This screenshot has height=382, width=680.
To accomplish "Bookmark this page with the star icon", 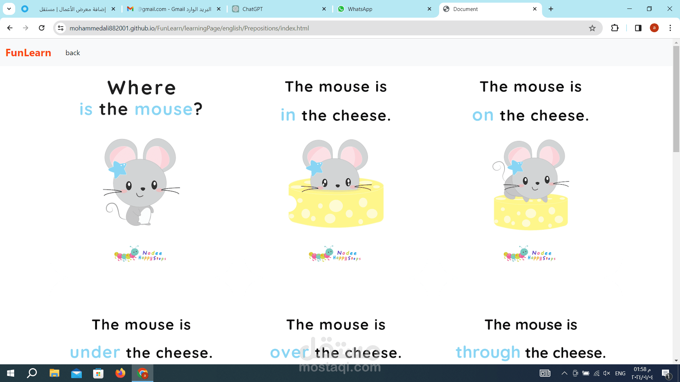I will (x=592, y=28).
